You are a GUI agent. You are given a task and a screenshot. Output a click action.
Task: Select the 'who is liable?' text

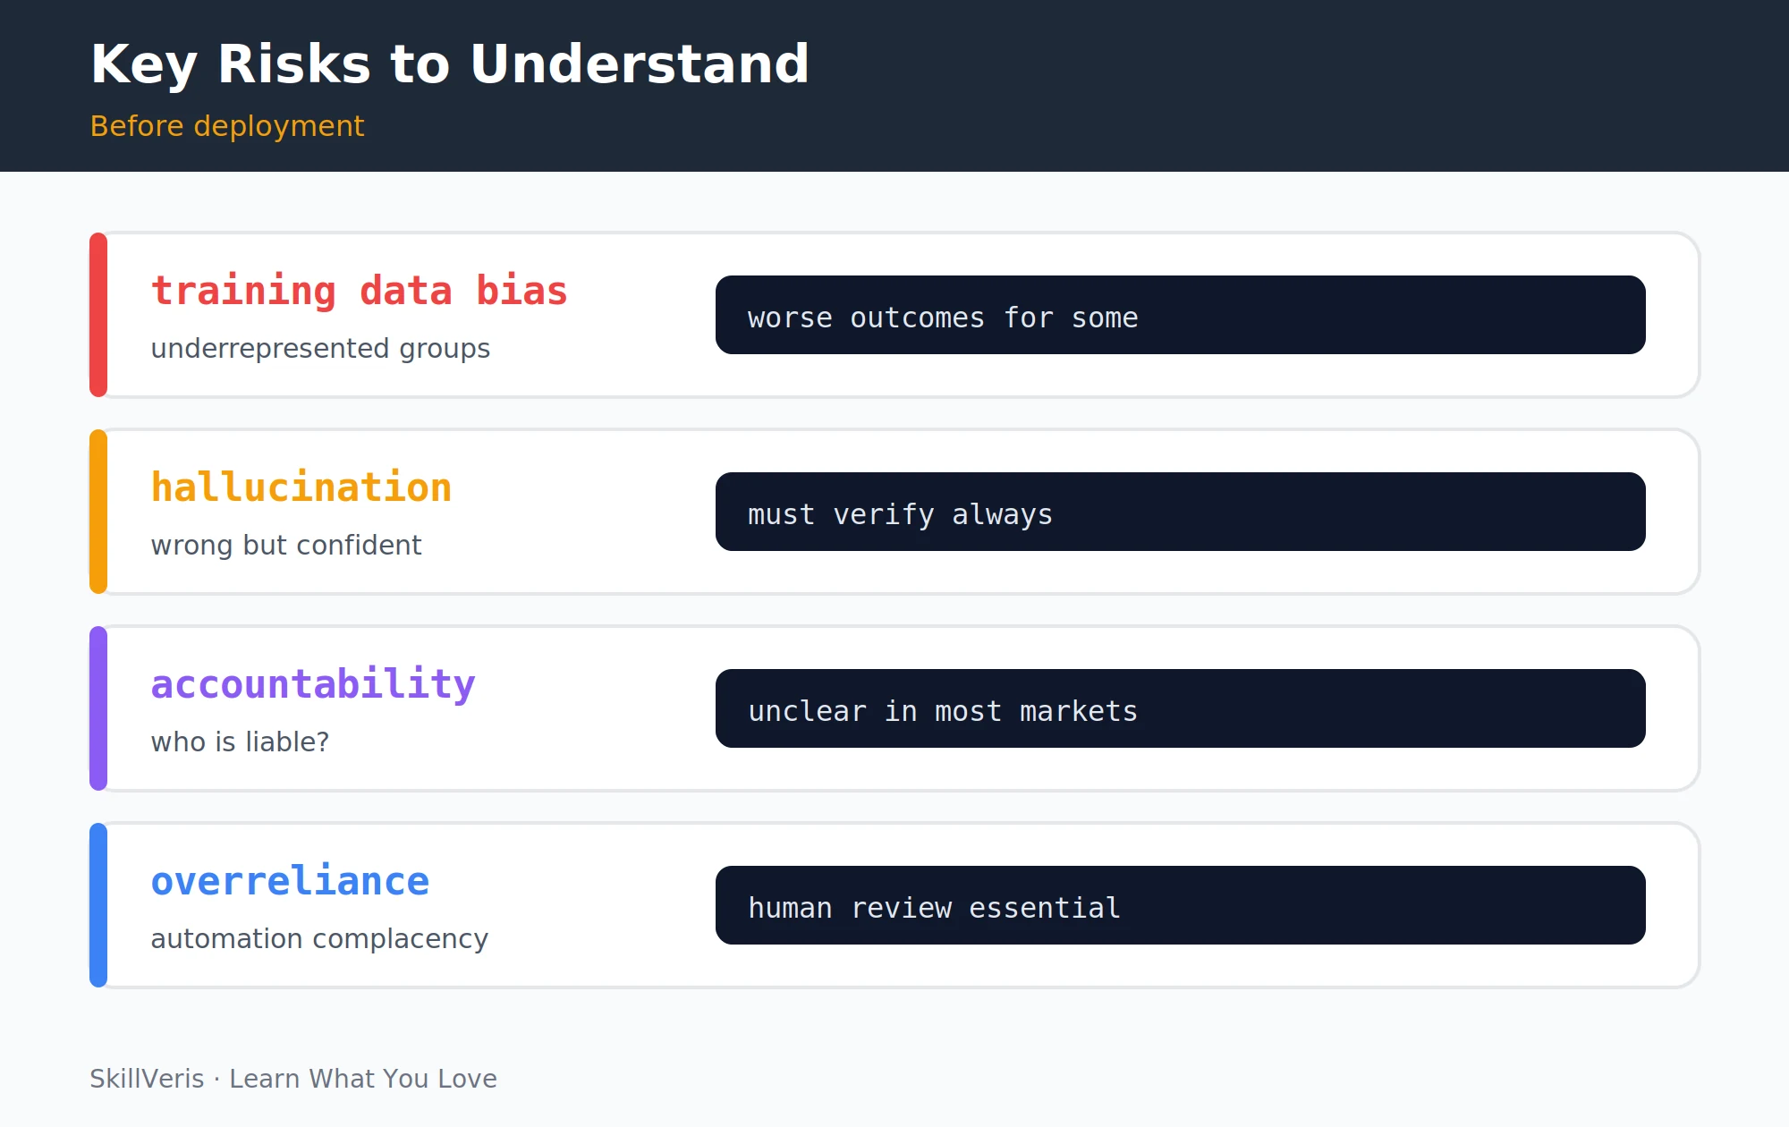[x=240, y=741]
